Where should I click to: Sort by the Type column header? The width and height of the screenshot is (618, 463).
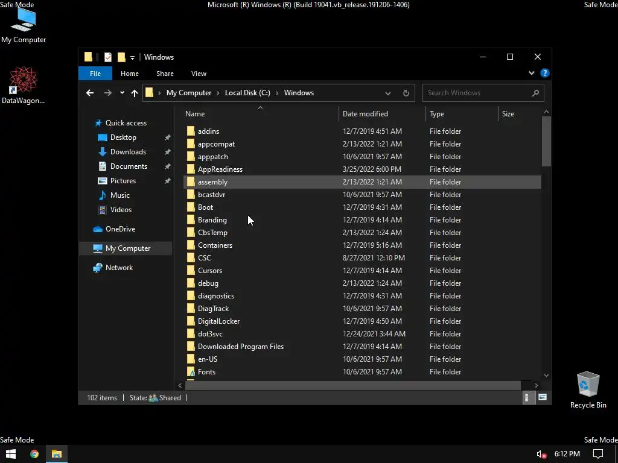click(462, 114)
